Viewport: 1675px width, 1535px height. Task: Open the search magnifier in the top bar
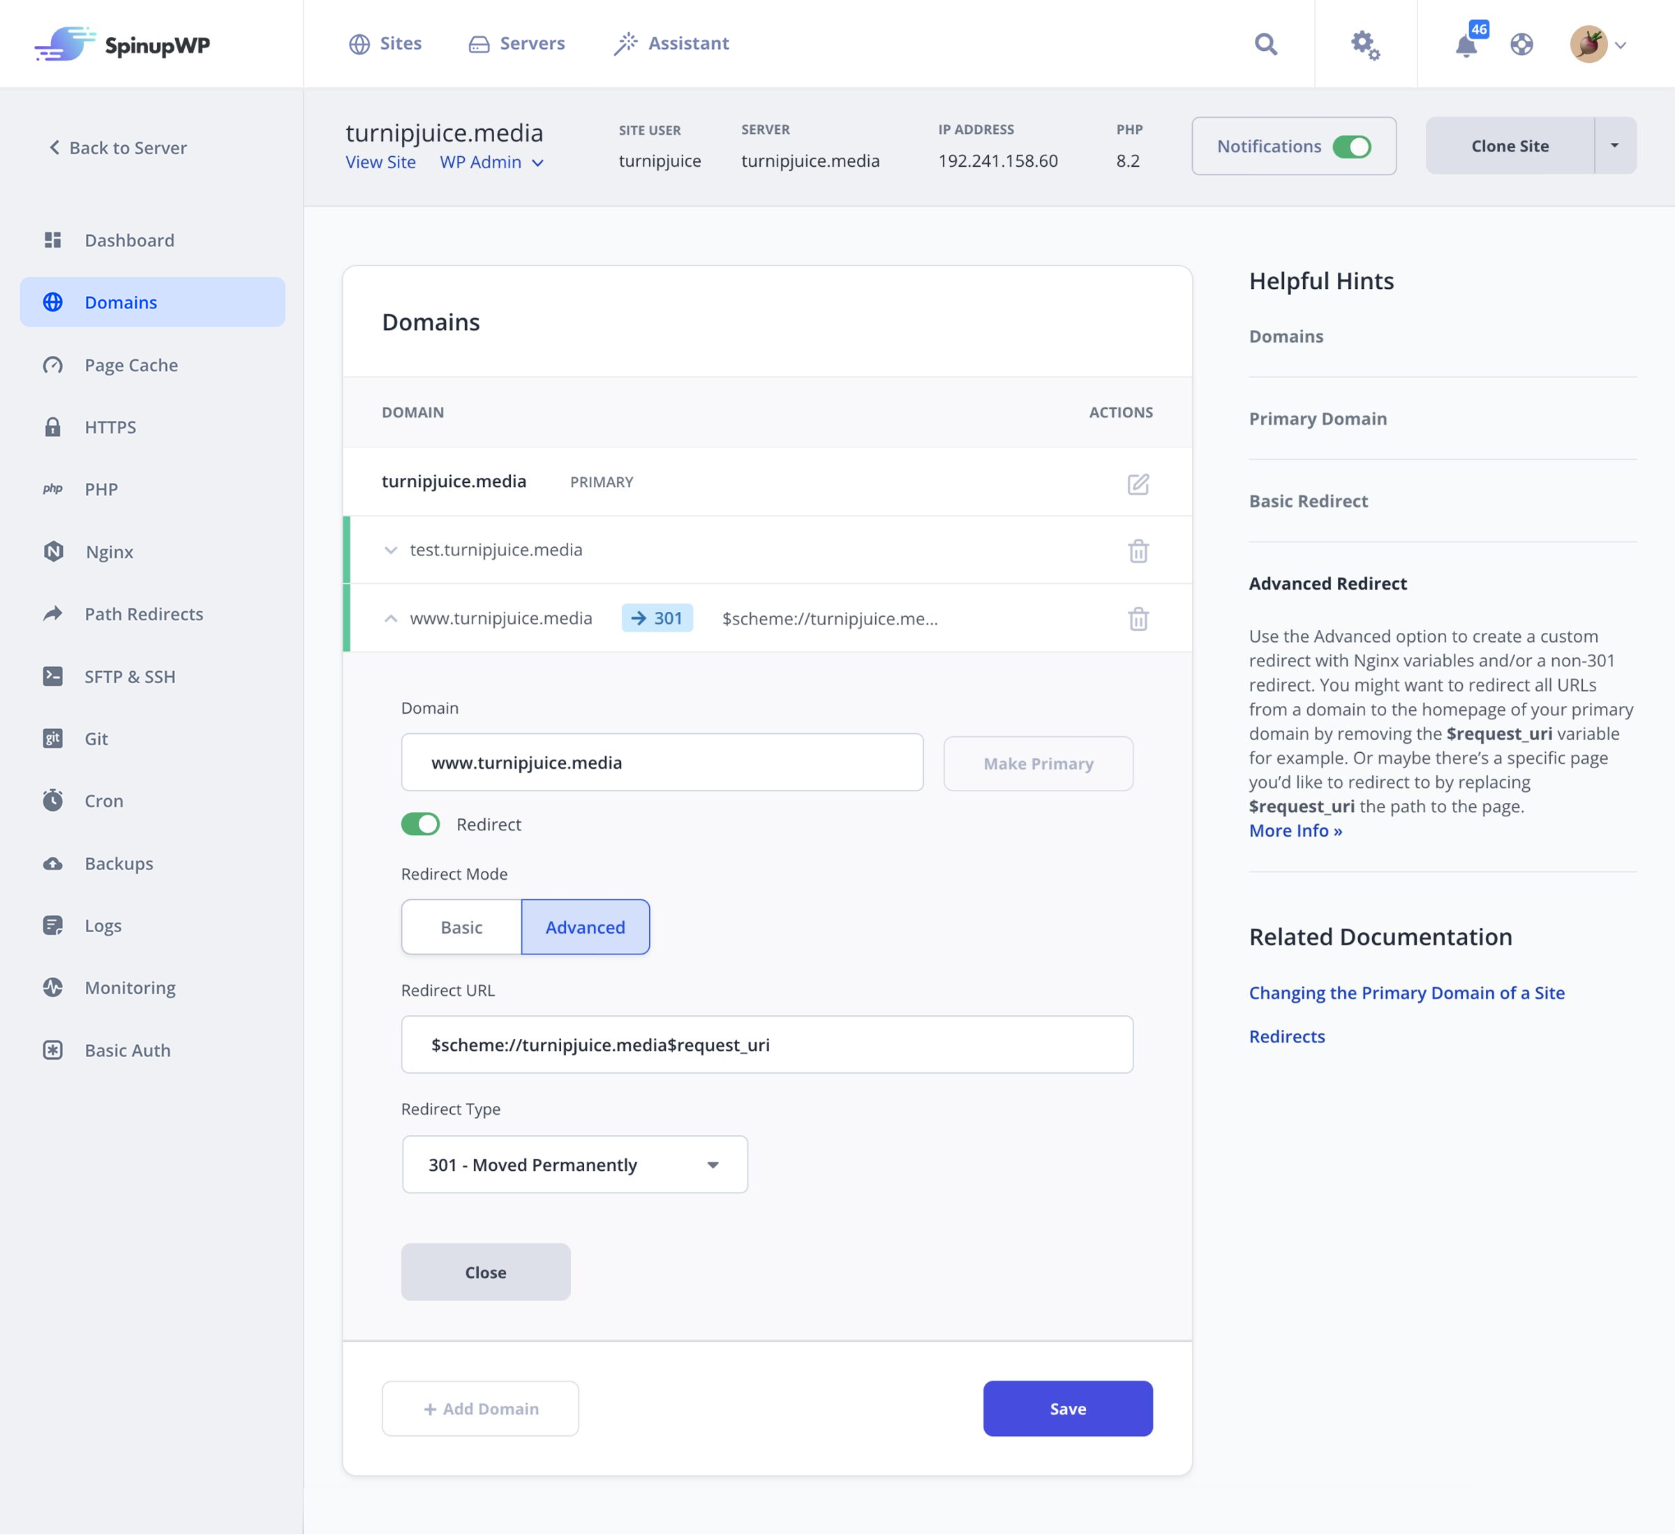(x=1266, y=44)
